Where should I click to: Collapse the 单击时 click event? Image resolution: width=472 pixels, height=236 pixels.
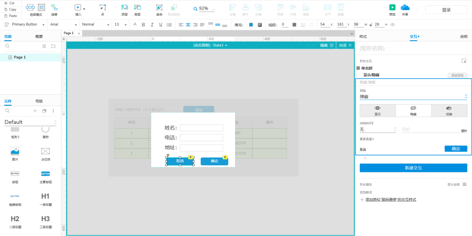(x=358, y=68)
